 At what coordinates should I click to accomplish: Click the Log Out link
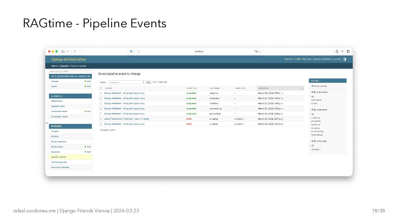(x=337, y=59)
